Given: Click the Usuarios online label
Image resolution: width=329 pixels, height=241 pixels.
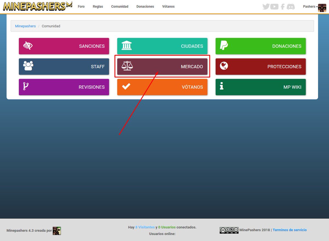Looking at the screenshot, I should [x=162, y=234].
